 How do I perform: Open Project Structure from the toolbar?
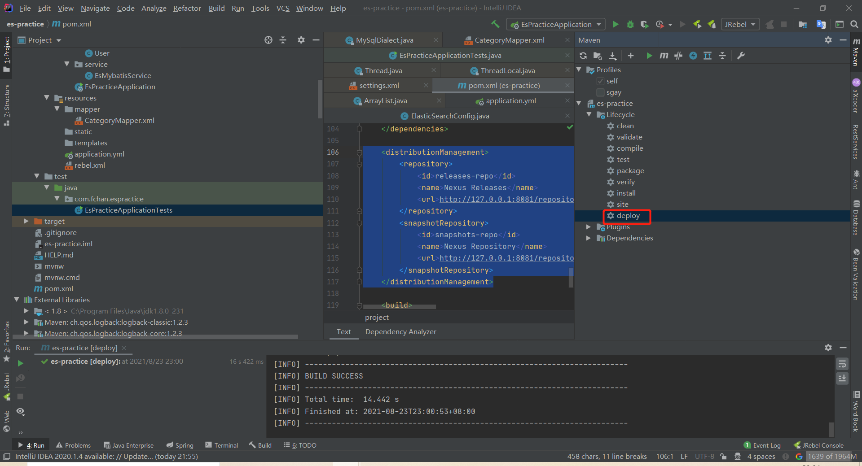tap(803, 24)
